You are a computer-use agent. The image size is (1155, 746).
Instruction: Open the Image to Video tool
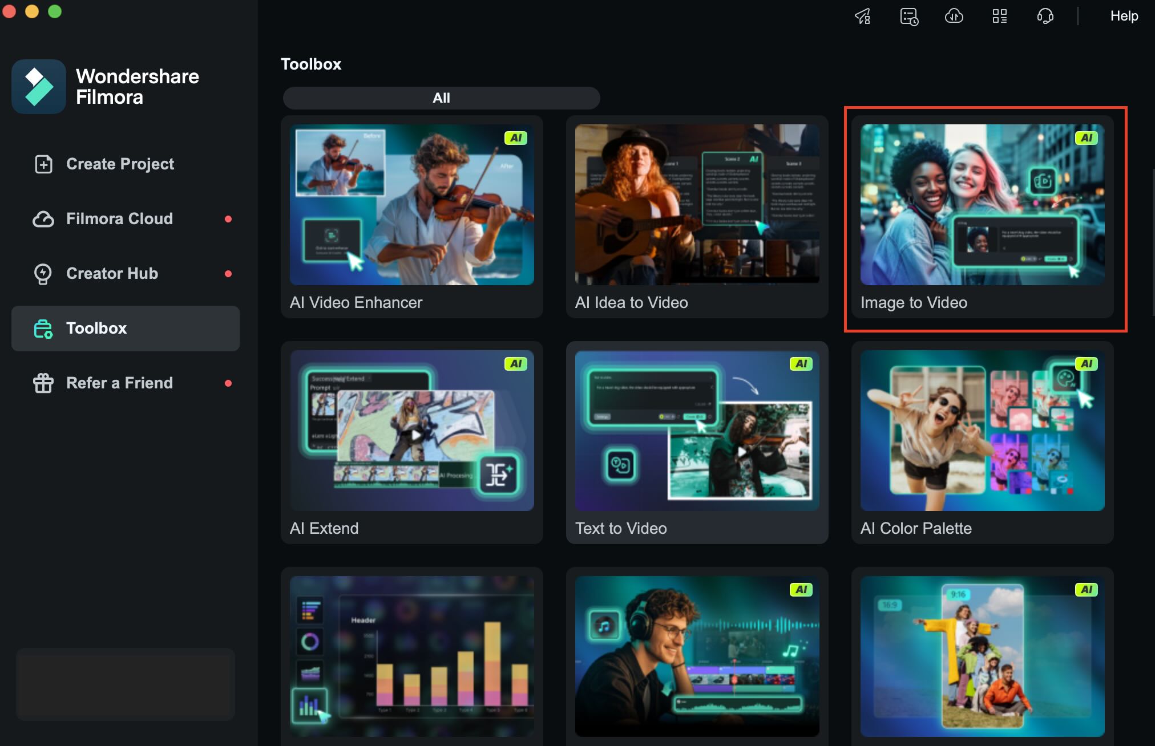coord(981,217)
